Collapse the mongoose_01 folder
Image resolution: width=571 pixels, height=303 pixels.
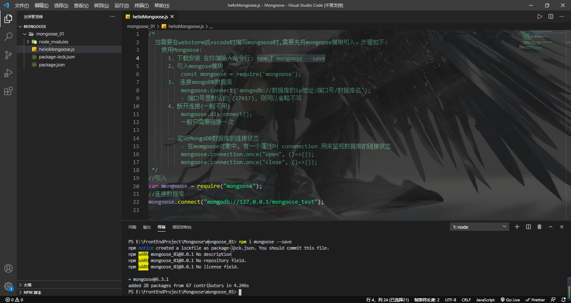point(69,34)
